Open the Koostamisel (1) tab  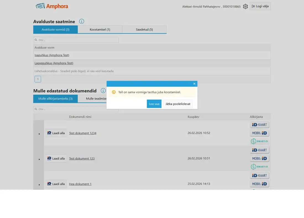(100, 30)
